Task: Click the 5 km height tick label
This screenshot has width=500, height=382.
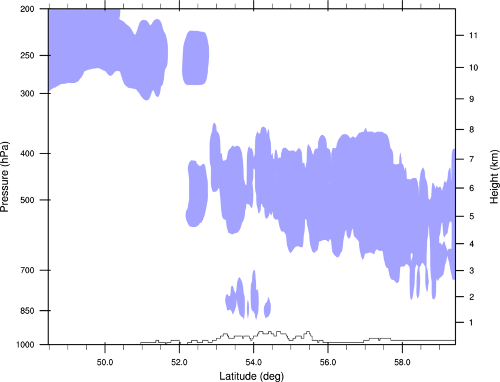Action: (x=472, y=216)
